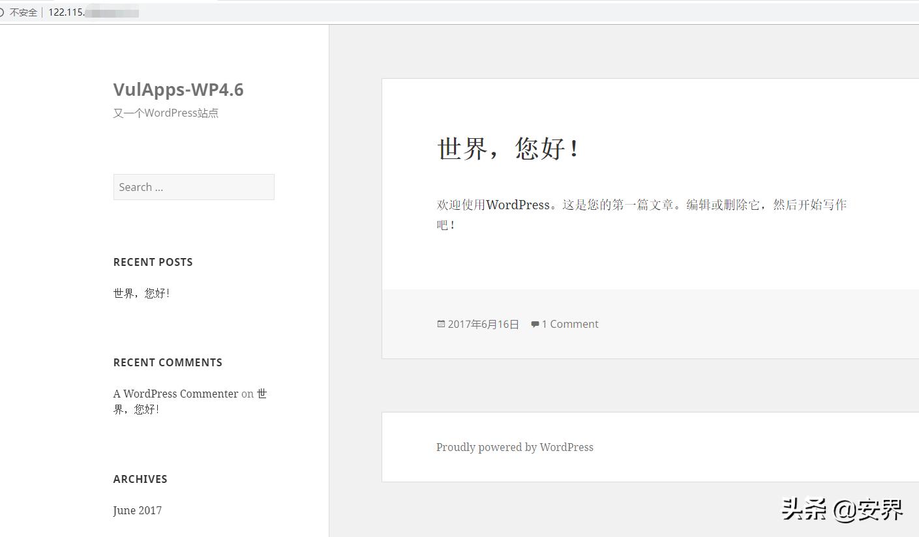Viewport: 919px width, 537px height.
Task: Open the post titled "世界，您好！"
Action: (x=507, y=149)
